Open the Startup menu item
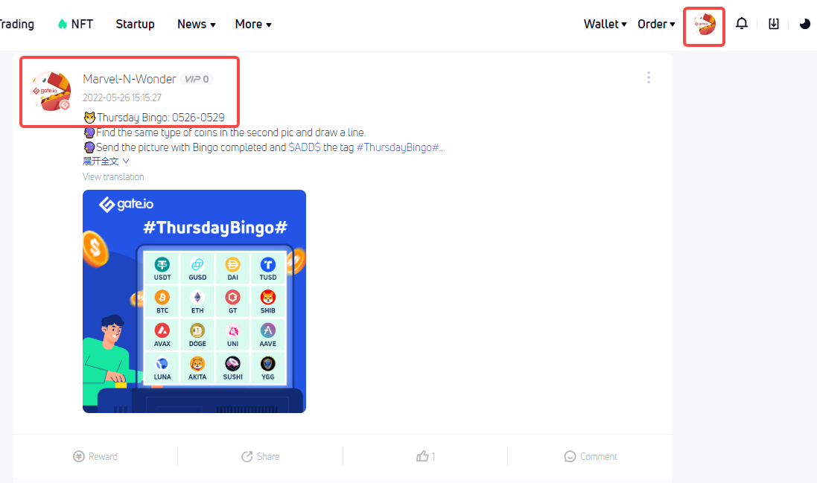The height and width of the screenshot is (483, 817). (135, 24)
